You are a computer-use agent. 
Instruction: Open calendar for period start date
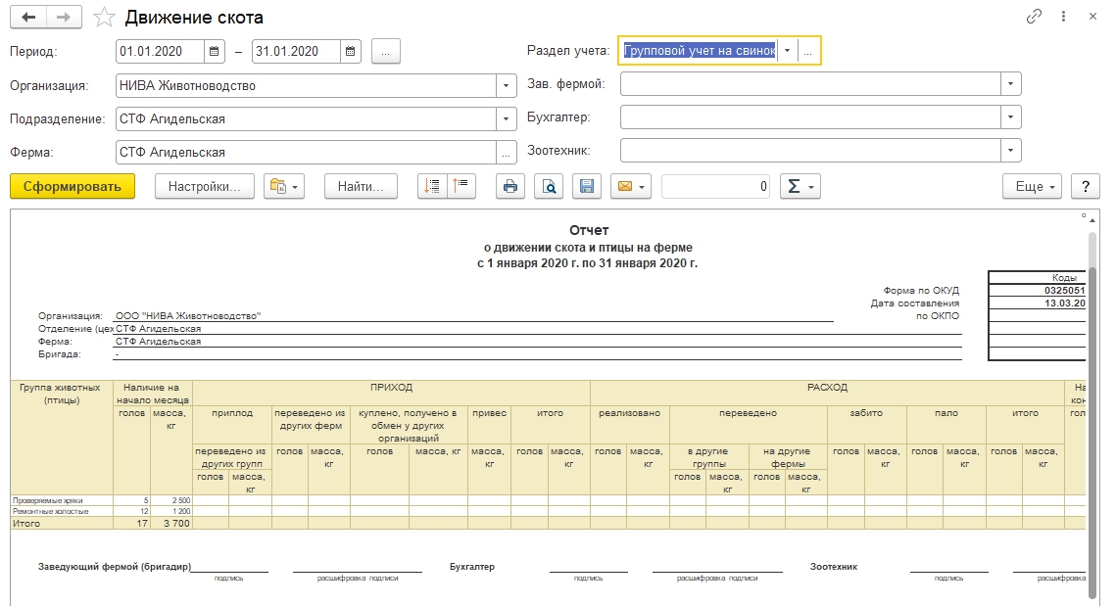[x=214, y=51]
